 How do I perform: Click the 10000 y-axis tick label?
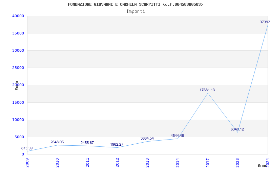point(18,120)
